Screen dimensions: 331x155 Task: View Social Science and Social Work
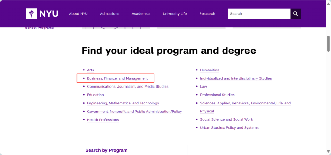click(x=226, y=119)
